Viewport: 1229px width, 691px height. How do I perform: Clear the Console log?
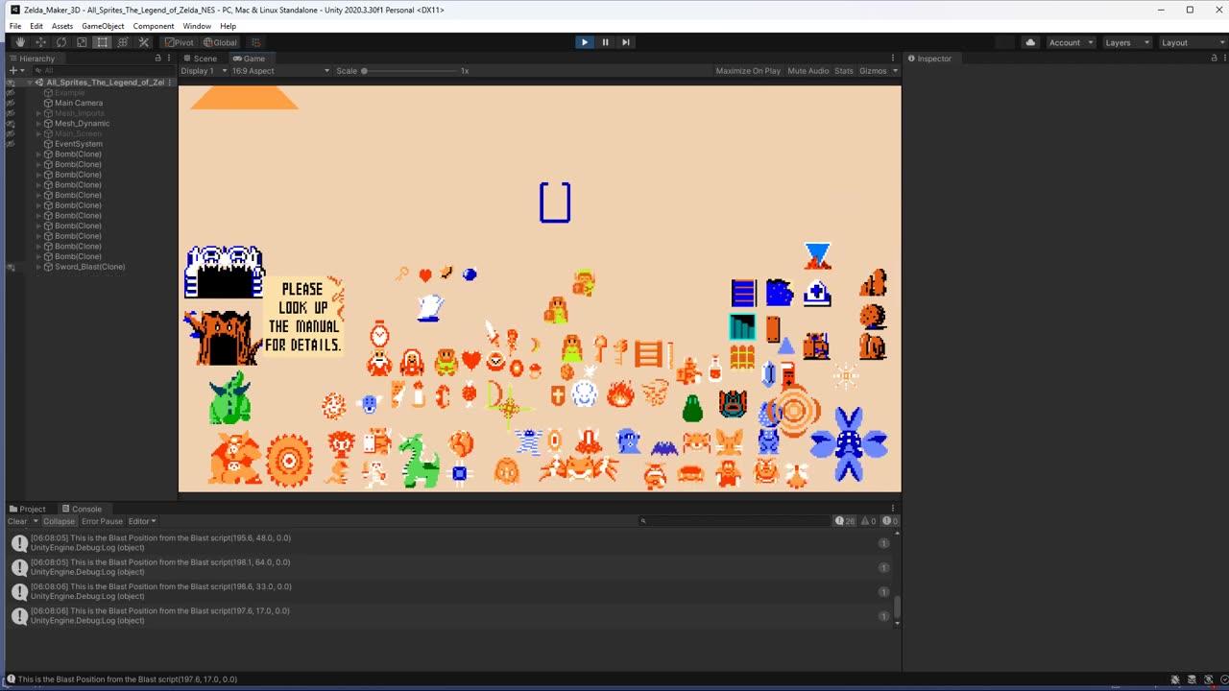pos(17,521)
